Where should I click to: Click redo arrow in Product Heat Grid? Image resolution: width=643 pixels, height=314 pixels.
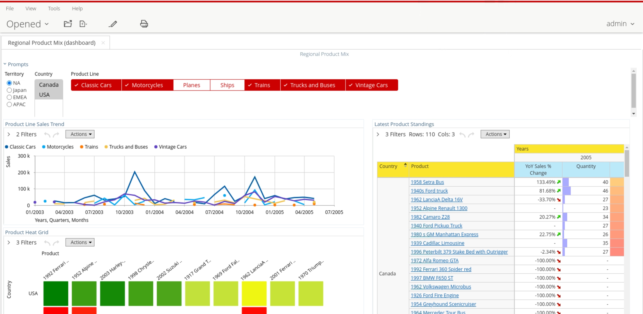pyautogui.click(x=56, y=243)
